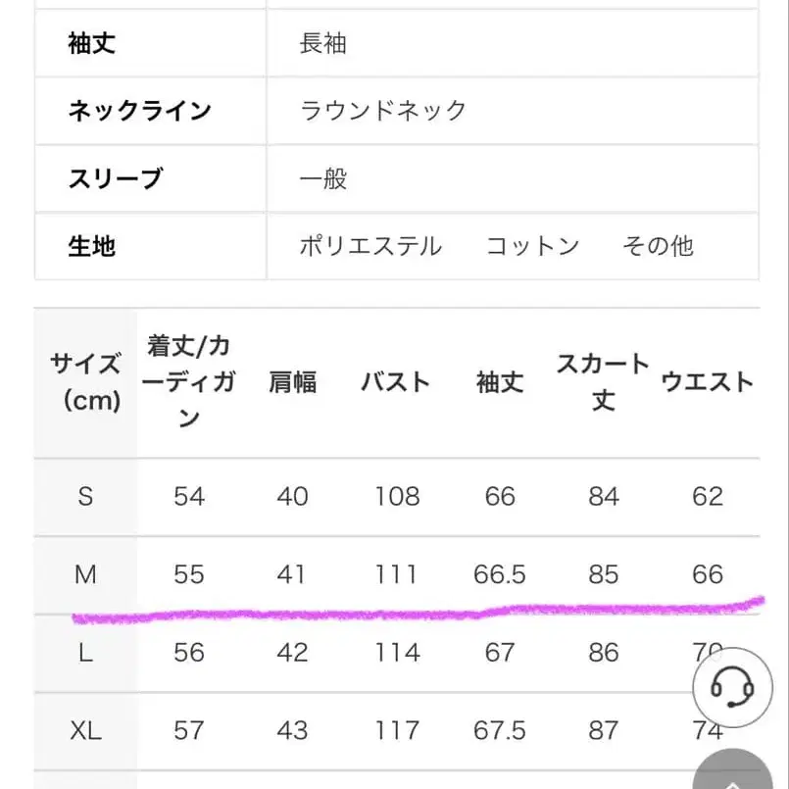789x789 pixels.
Task: Click the コットン fabric value
Action: pos(532,247)
